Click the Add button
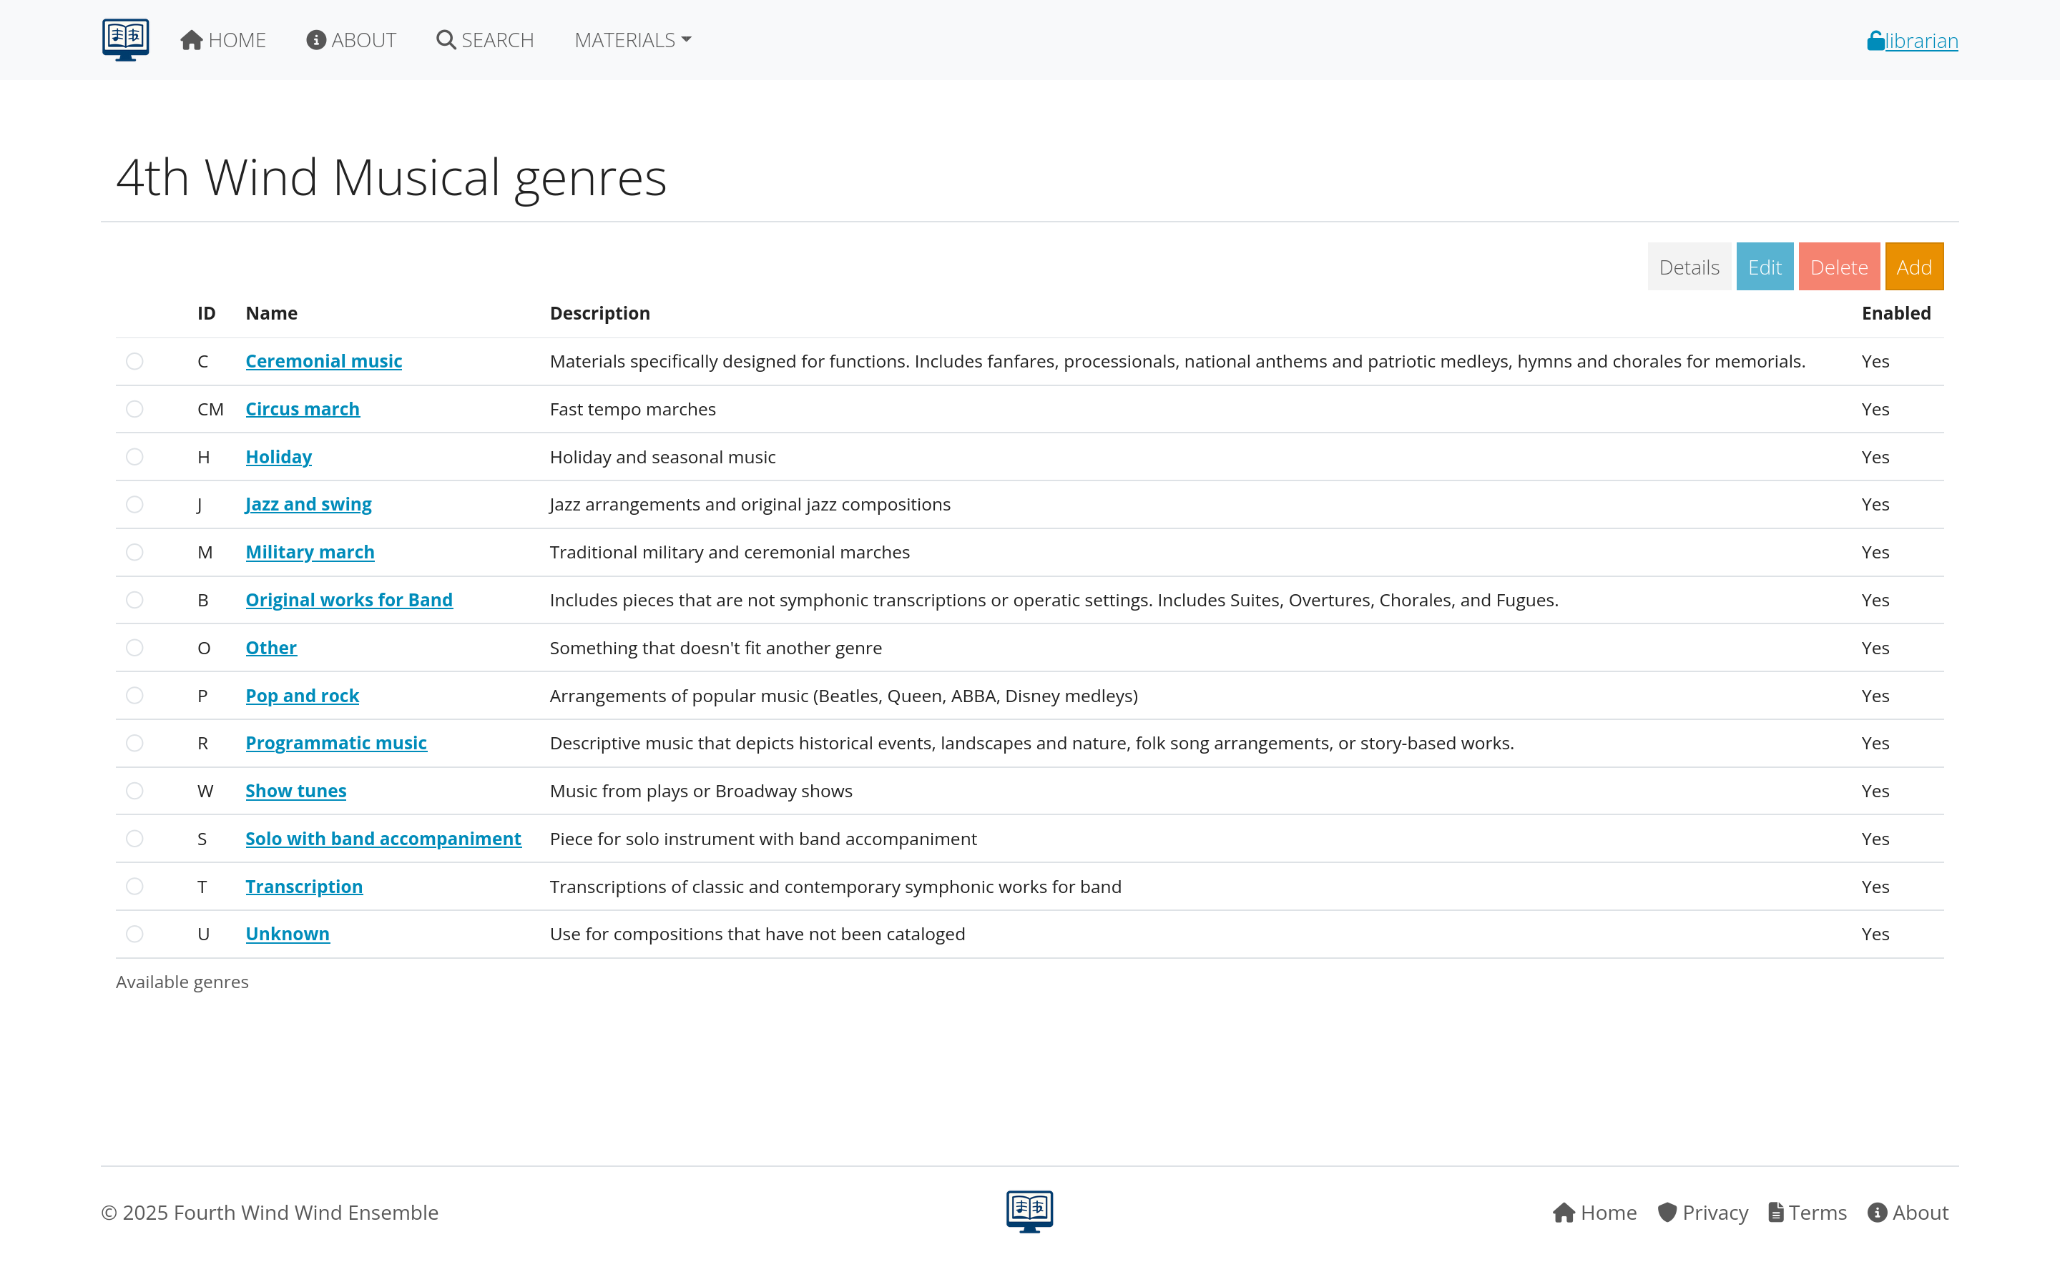 (1914, 265)
